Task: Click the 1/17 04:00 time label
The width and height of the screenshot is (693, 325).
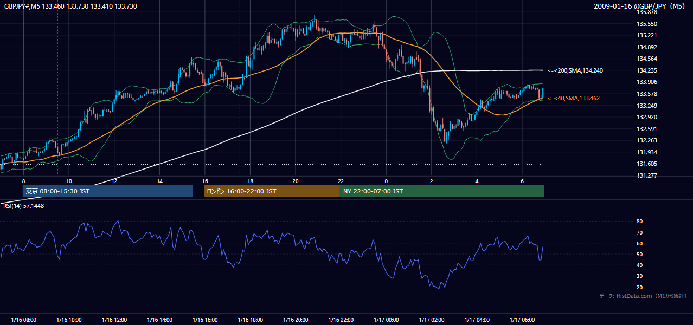Action: [477, 320]
